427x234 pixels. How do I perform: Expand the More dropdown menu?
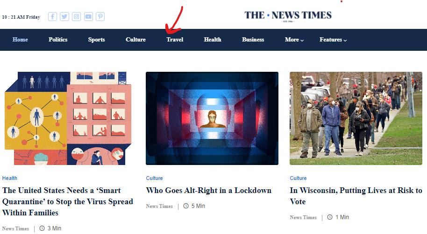[294, 40]
